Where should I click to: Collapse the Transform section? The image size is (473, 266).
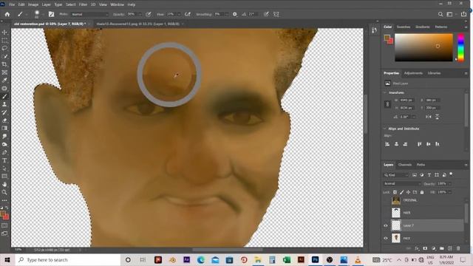click(x=384, y=92)
